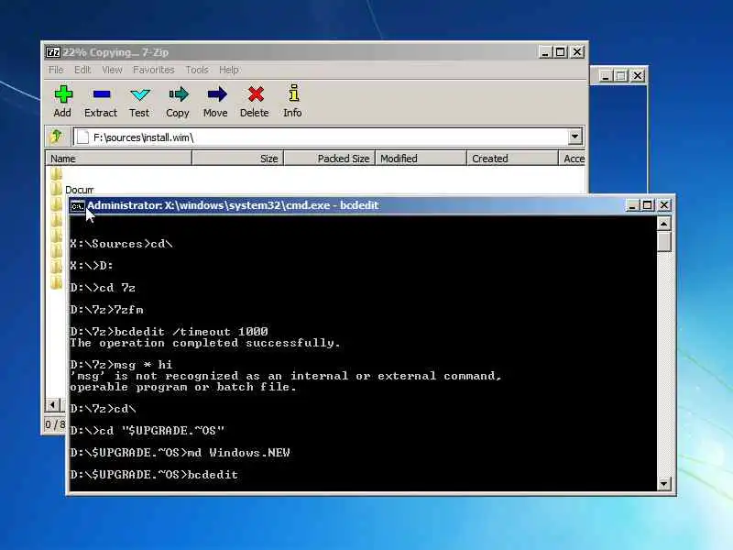Open the View menu in 7-Zip

(112, 70)
